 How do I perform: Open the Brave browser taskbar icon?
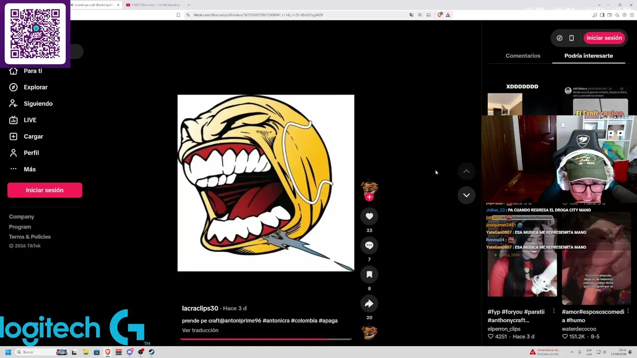click(x=107, y=352)
